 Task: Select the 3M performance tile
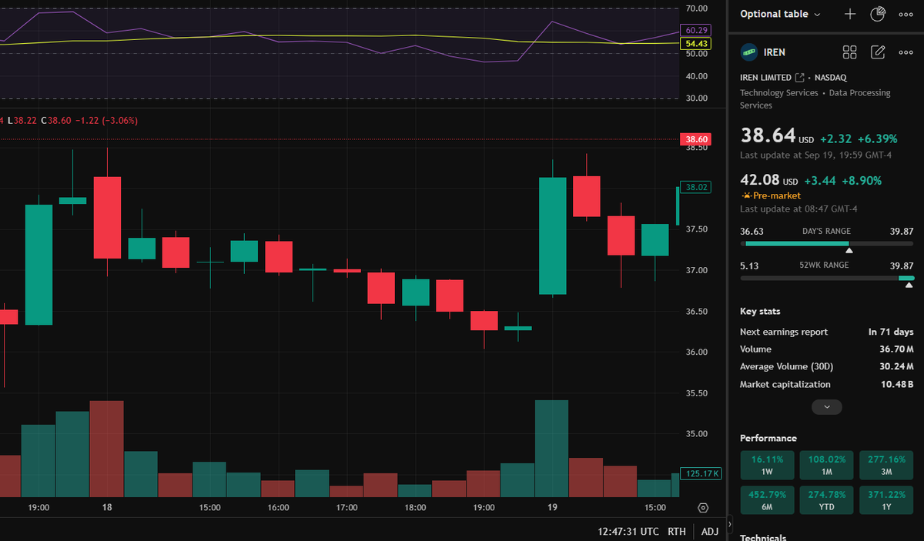click(x=886, y=464)
